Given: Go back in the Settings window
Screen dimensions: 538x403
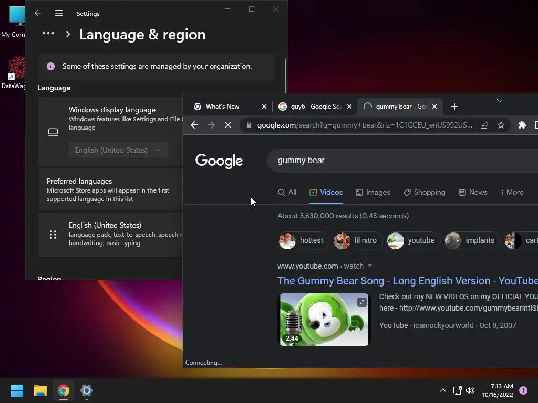Looking at the screenshot, I should [37, 13].
